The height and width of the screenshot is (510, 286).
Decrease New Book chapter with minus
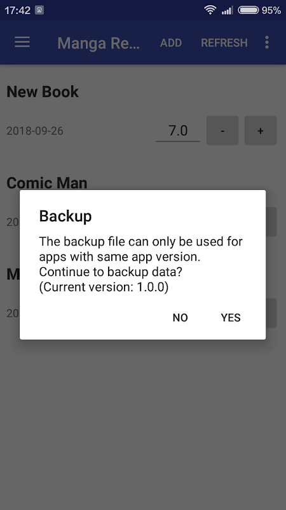(x=222, y=131)
